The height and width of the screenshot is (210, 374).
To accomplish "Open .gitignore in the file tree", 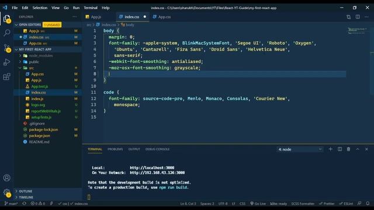I will click(37, 123).
